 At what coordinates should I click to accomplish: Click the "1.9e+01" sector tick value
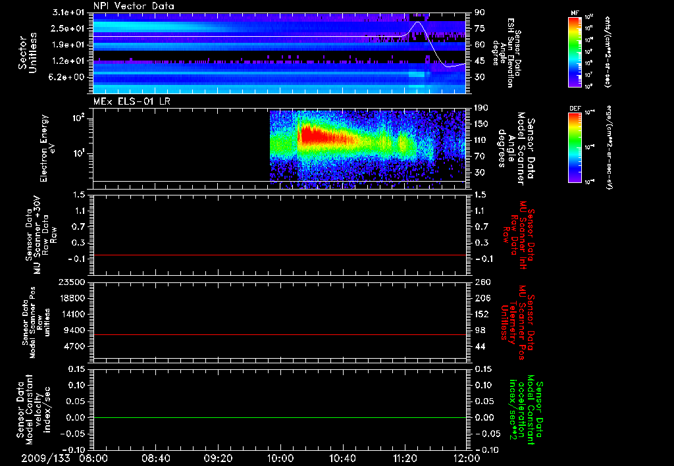click(x=68, y=45)
